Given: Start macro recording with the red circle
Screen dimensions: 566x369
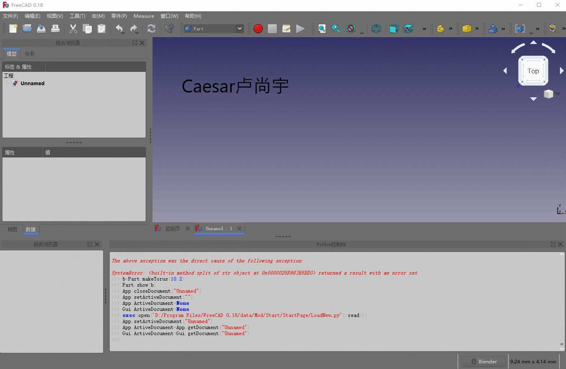Looking at the screenshot, I should click(258, 29).
